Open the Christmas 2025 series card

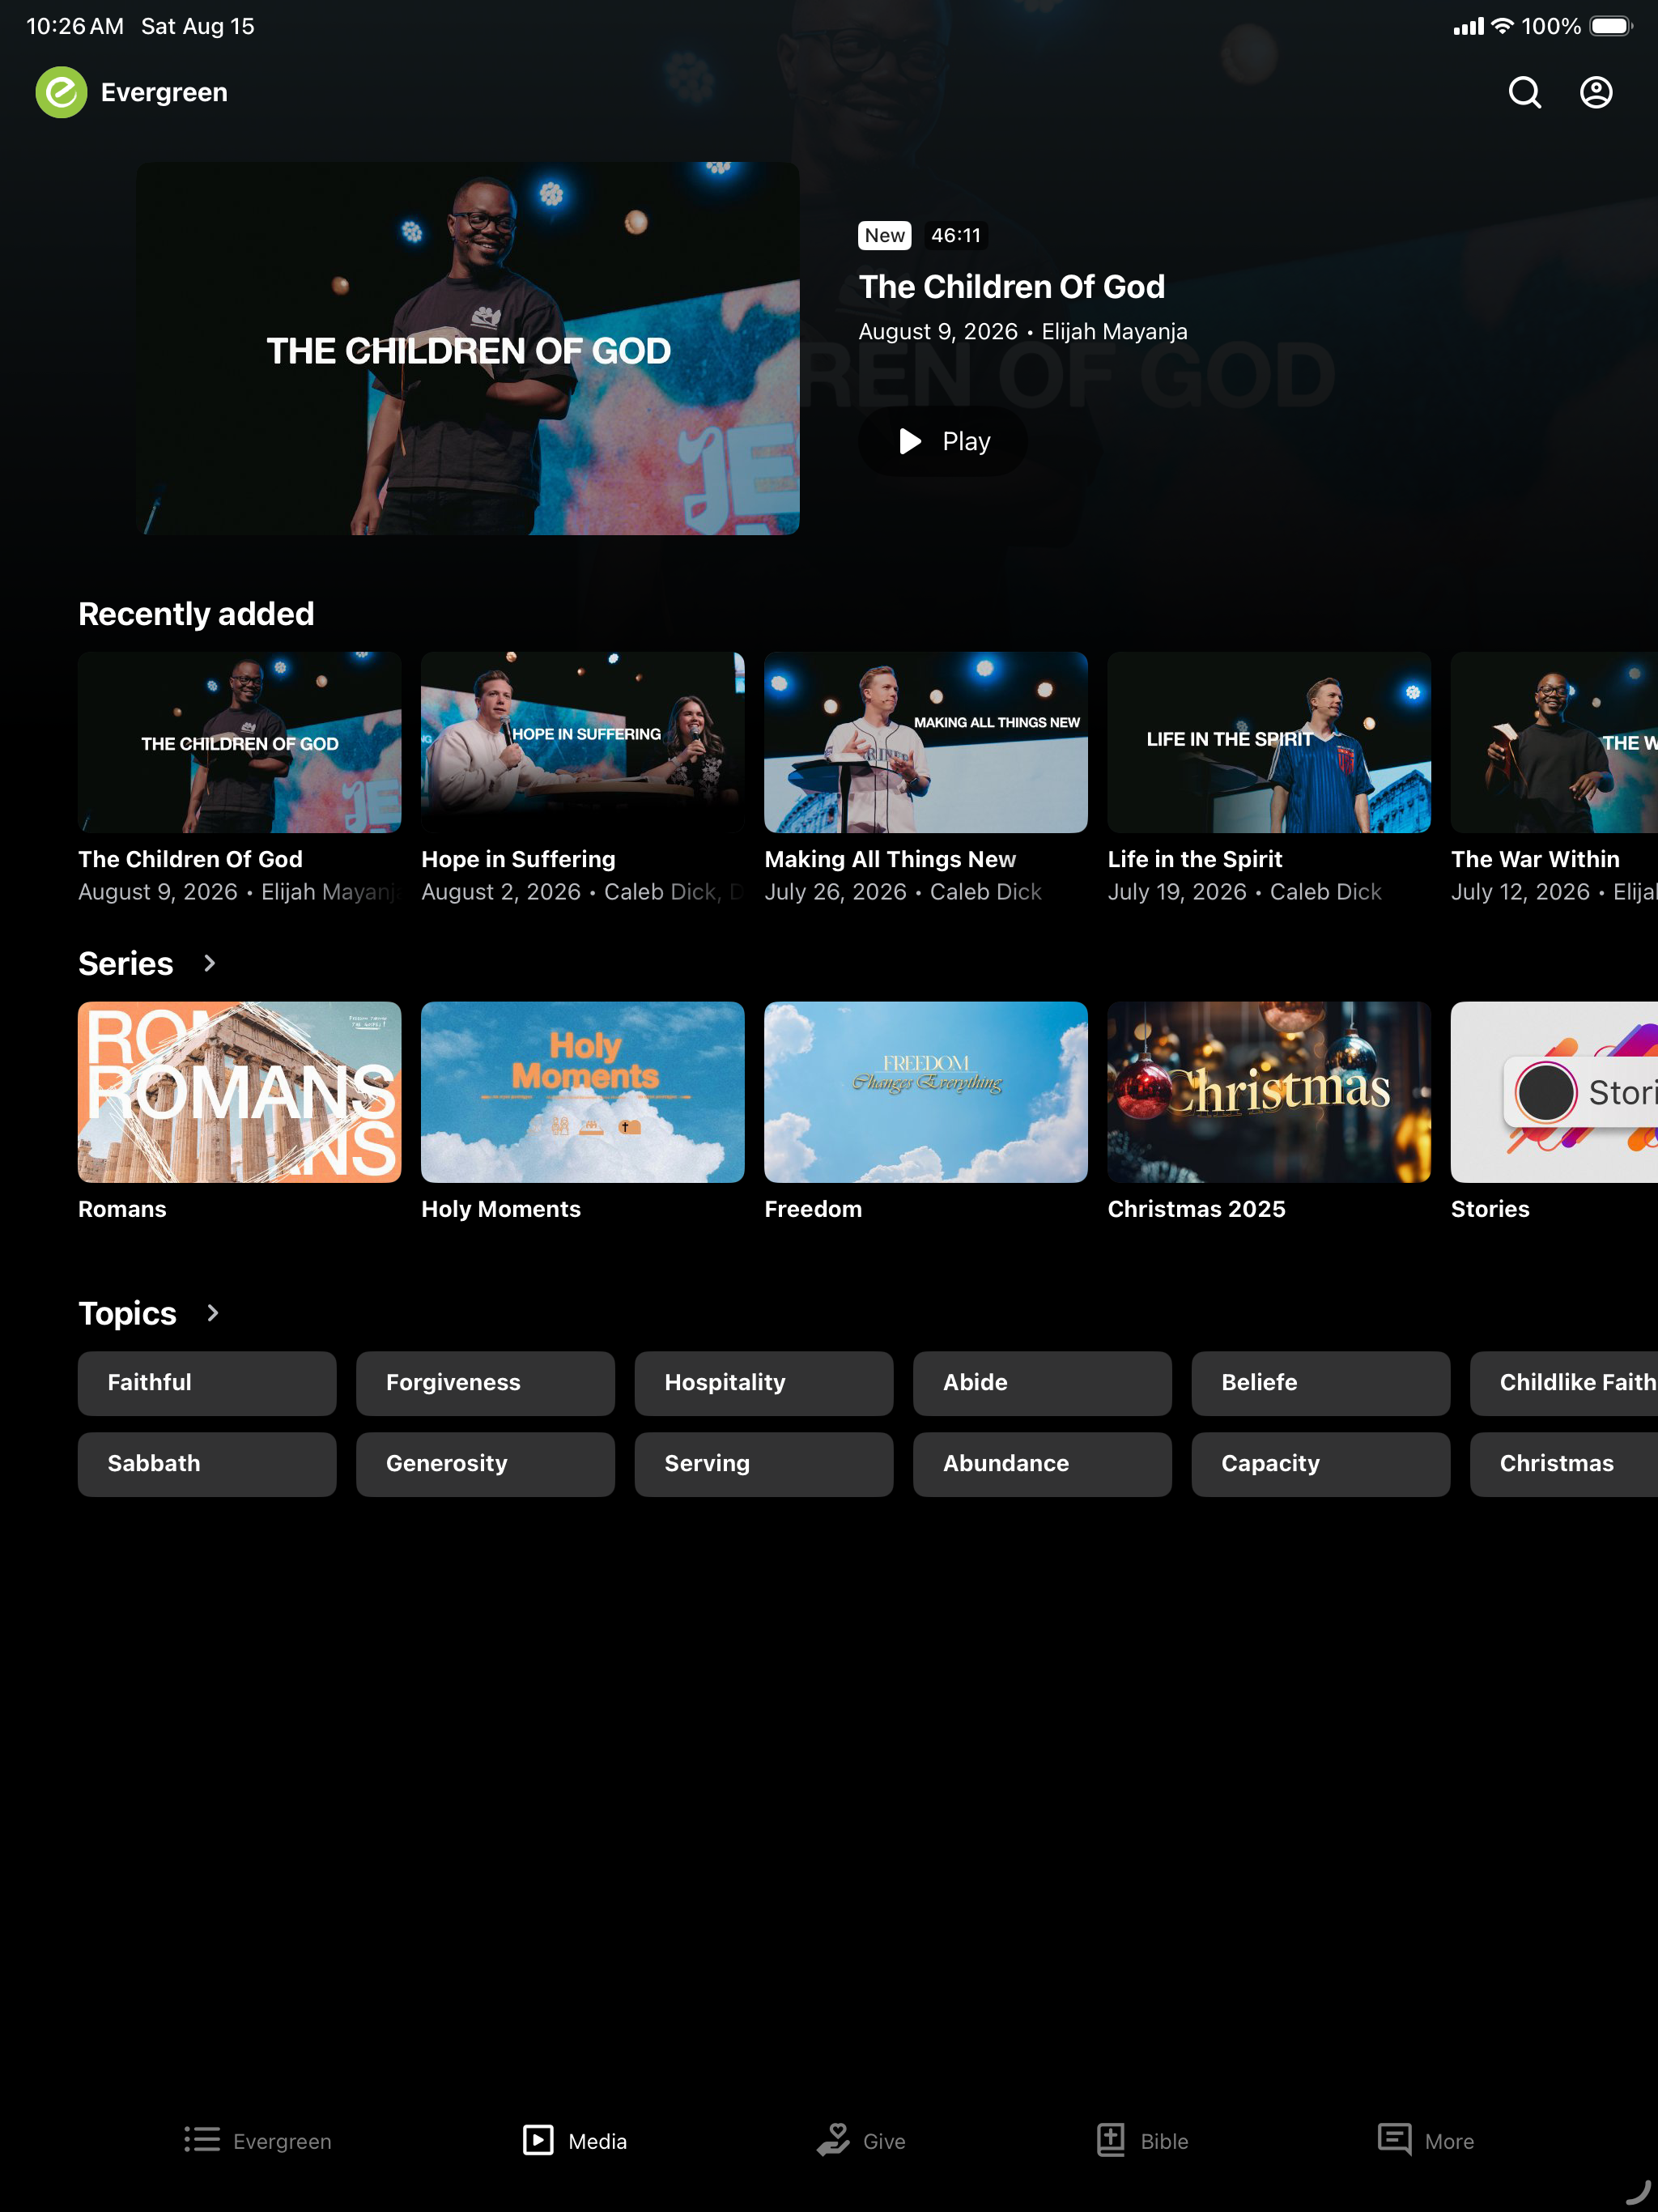pyautogui.click(x=1269, y=1092)
